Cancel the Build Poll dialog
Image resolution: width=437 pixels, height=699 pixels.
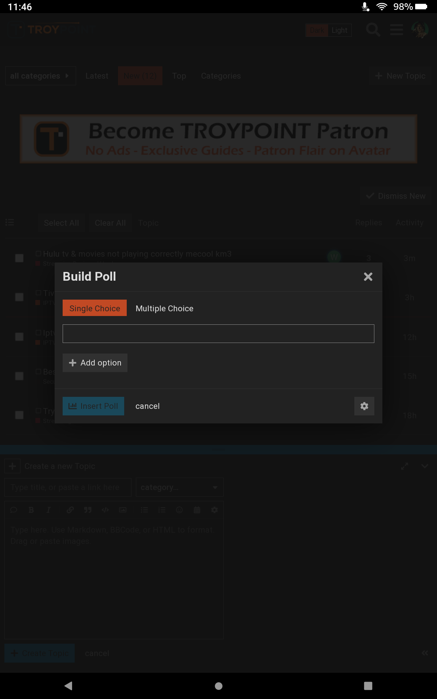click(147, 406)
